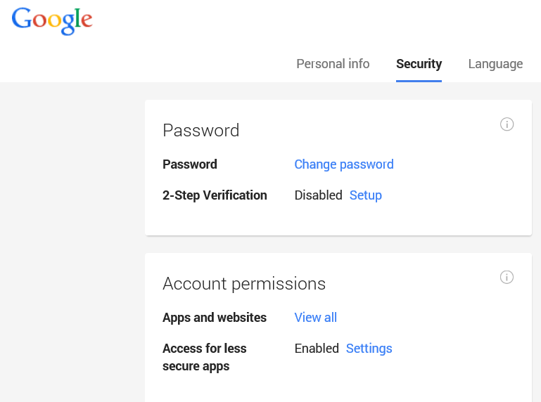Click the Google logo
Viewport: 541px width, 402px height.
(52, 20)
